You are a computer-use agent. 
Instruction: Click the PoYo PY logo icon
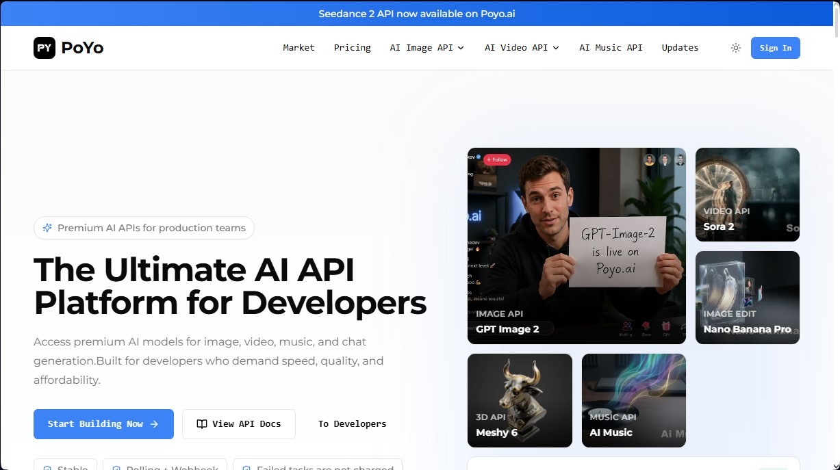coord(44,48)
